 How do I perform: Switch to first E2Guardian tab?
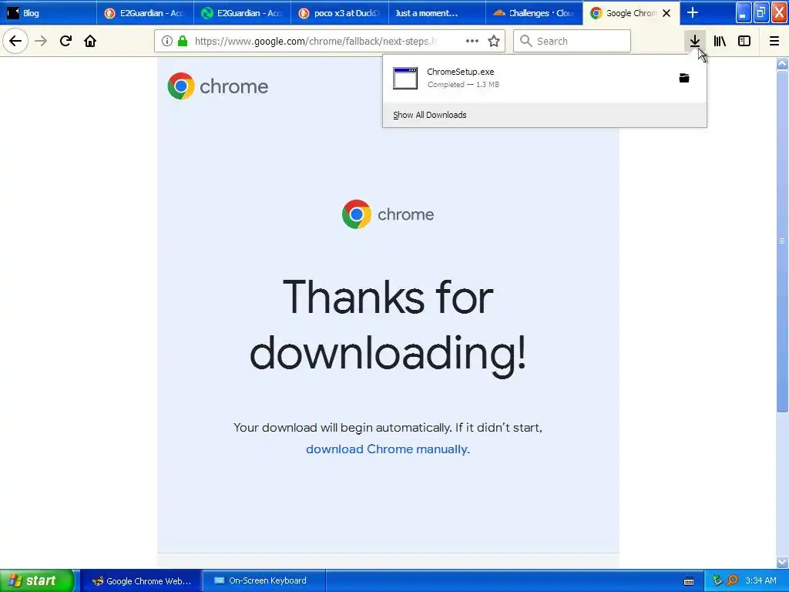(145, 13)
